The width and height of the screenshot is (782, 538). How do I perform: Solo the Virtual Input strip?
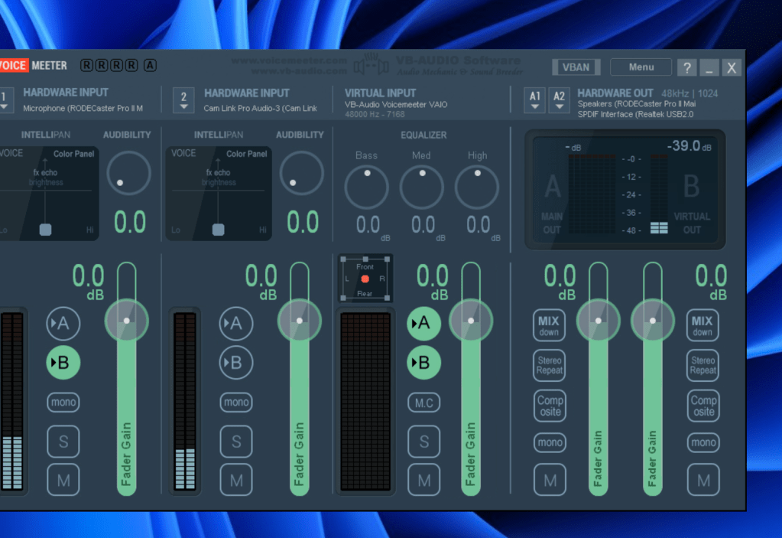[424, 441]
